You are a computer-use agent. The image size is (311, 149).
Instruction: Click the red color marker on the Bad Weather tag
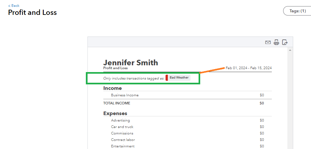coord(167,78)
